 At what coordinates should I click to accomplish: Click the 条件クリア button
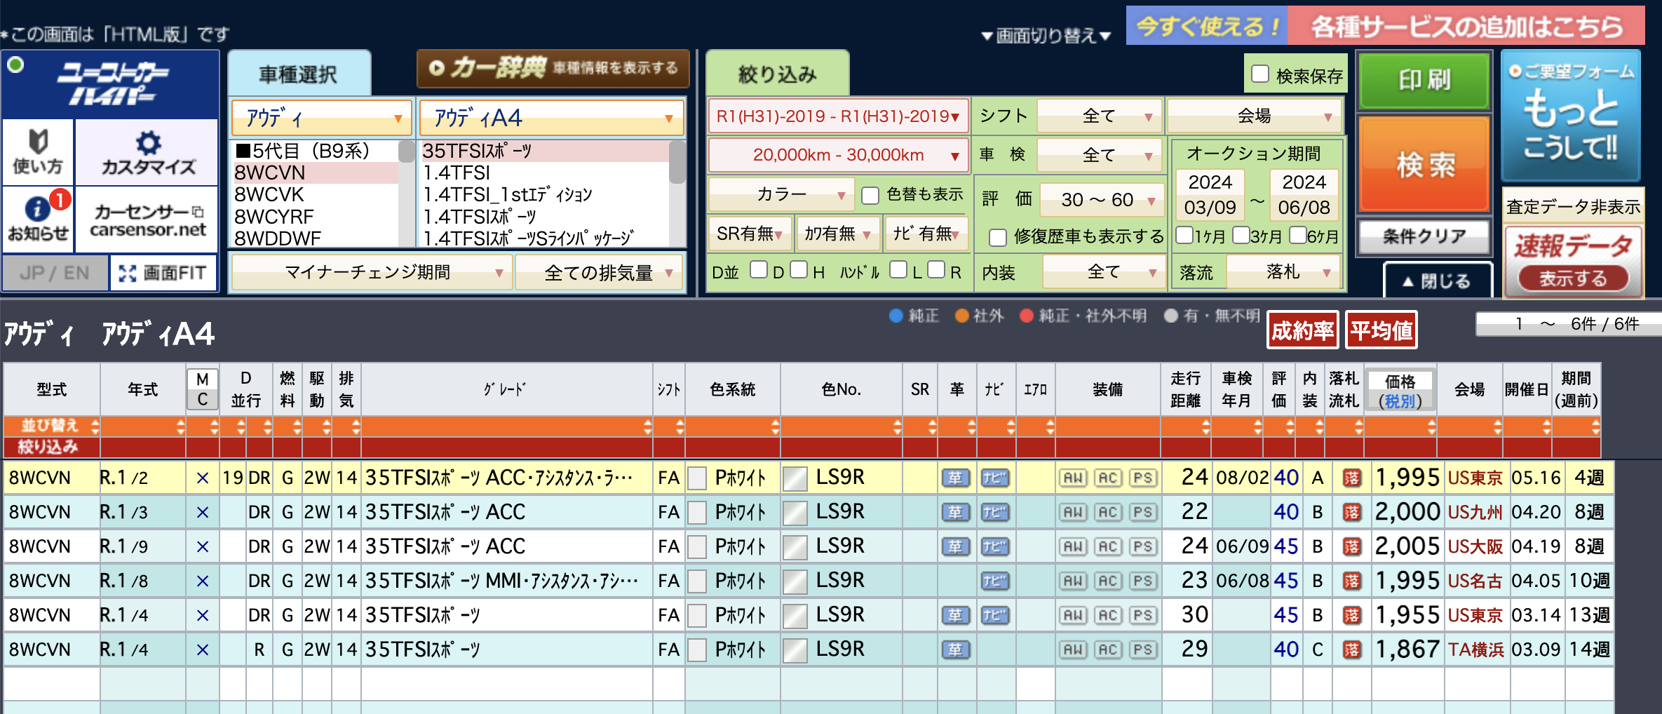click(x=1424, y=237)
